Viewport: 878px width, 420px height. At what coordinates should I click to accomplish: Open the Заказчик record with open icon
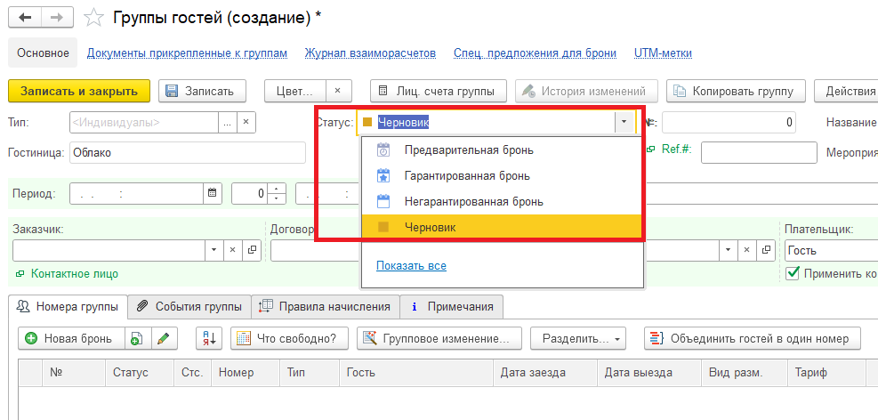[252, 250]
